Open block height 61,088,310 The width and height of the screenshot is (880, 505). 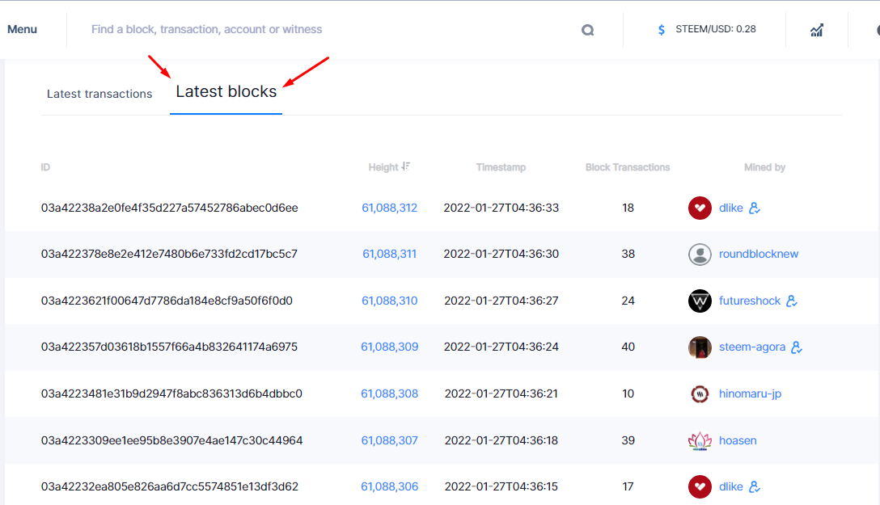(390, 301)
